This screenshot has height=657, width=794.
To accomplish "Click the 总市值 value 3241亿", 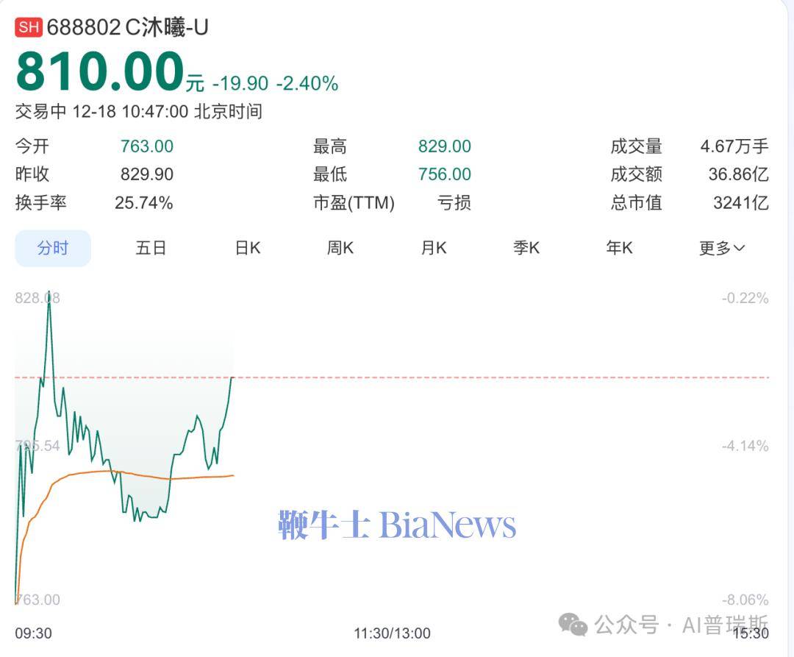I will 740,203.
